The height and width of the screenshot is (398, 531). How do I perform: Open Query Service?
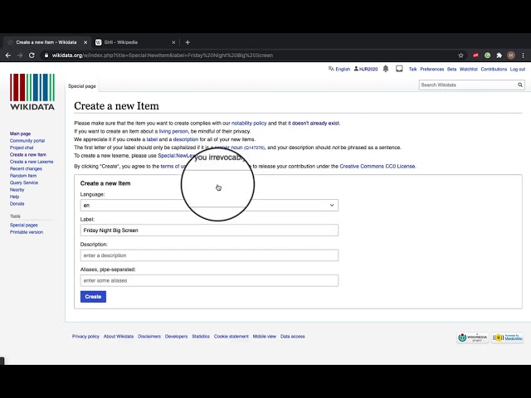coord(24,182)
